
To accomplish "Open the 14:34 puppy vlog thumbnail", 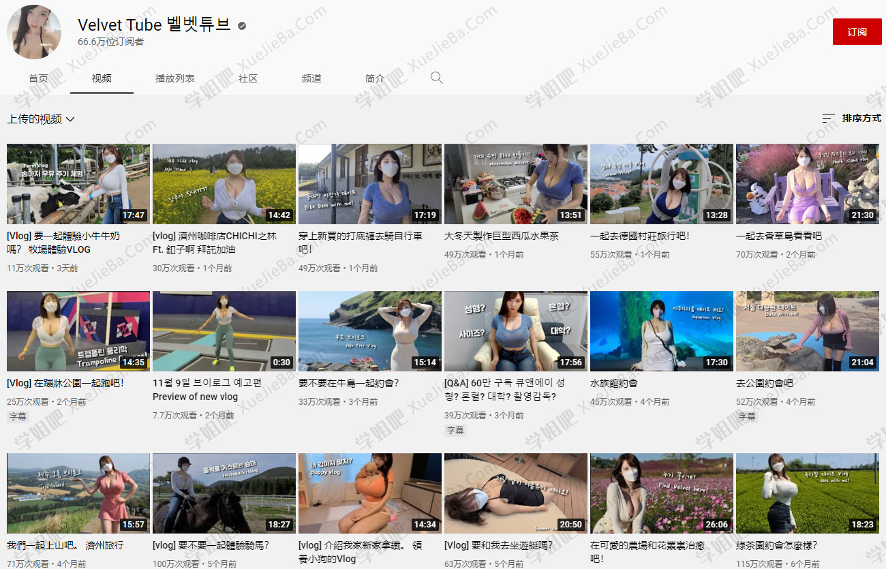I will [x=370, y=493].
